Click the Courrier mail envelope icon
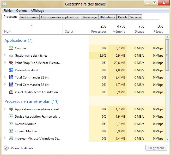Viewport: 171px width, 156px height. 11,48
